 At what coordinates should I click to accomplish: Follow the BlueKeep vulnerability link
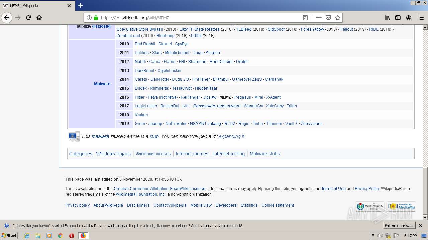click(x=165, y=36)
